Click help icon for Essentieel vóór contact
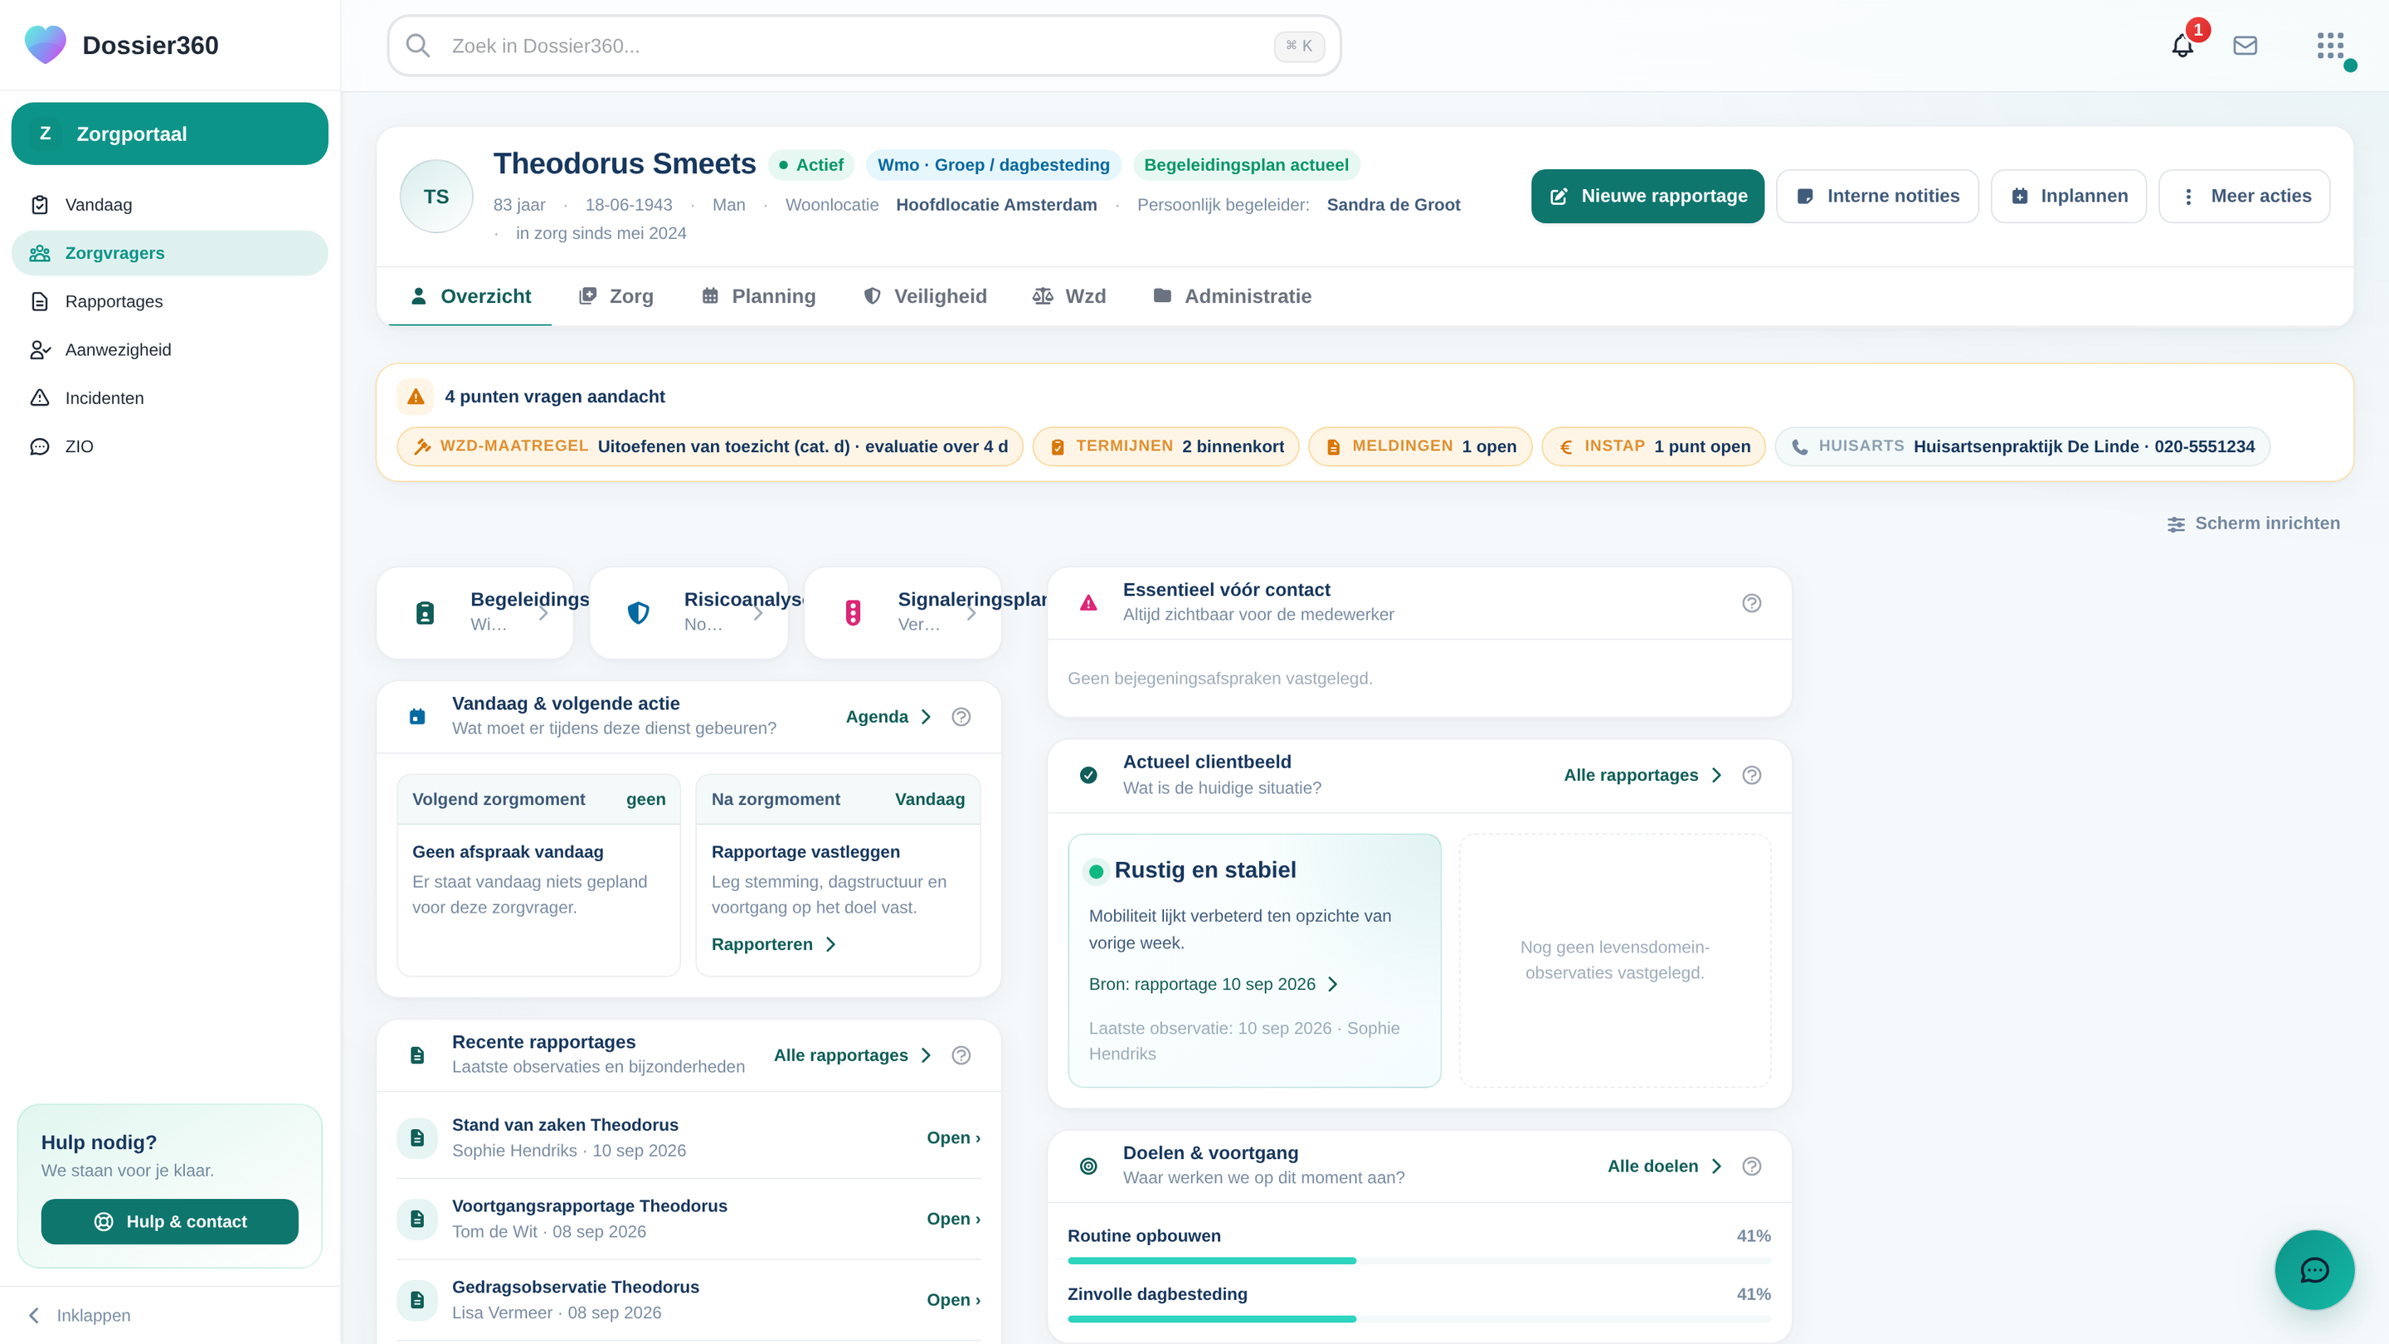This screenshot has width=2389, height=1344. (x=1751, y=603)
